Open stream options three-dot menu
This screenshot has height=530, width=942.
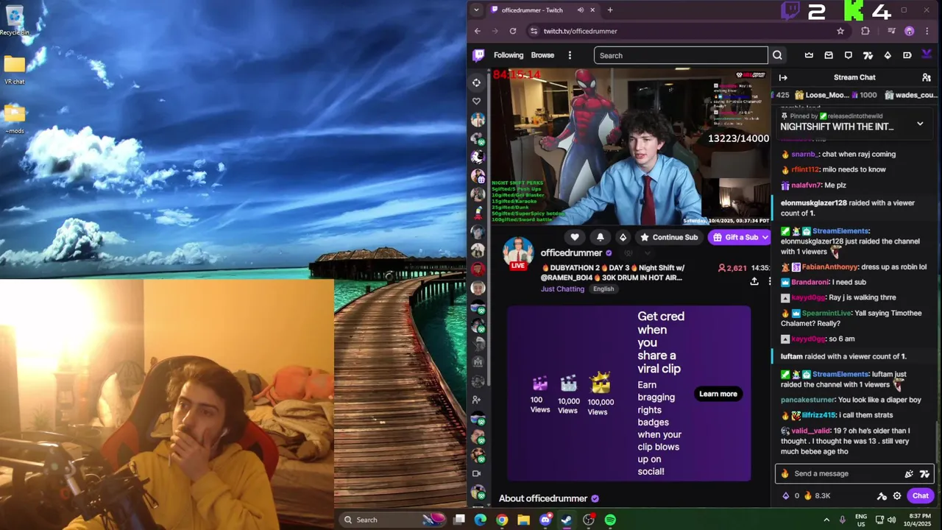pos(770,281)
